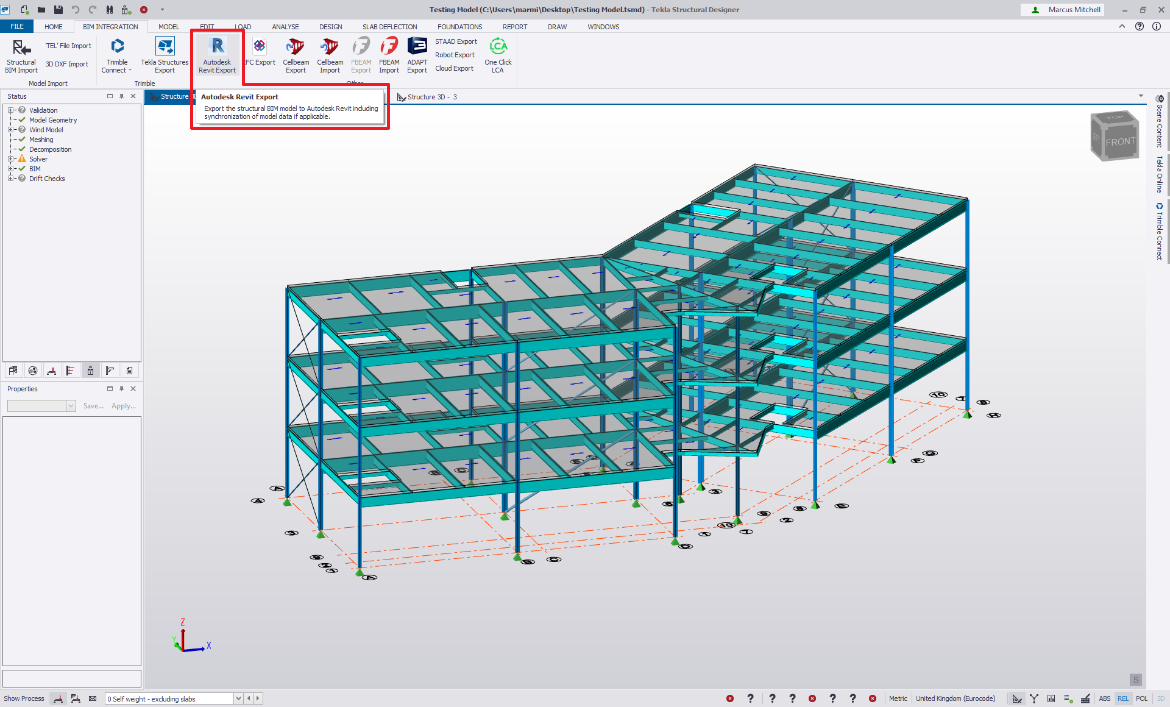
Task: Toggle the ABS coordinate mode
Action: [x=1104, y=698]
